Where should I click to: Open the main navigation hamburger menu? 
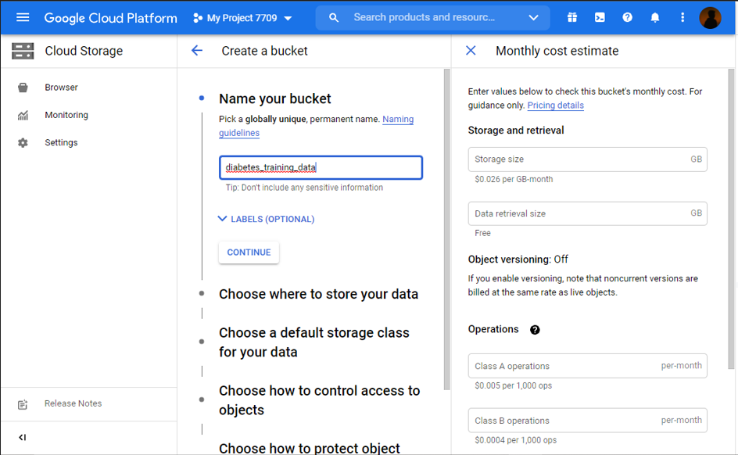click(23, 18)
